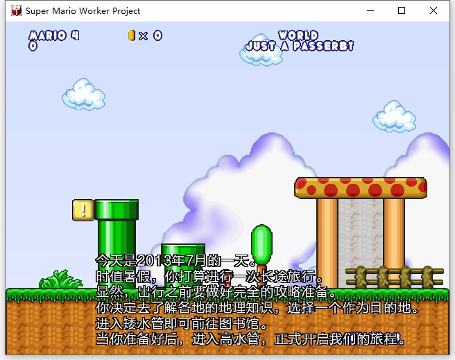Screen dimensions: 455x360
Task: Click the round green tree
Action: point(261,245)
